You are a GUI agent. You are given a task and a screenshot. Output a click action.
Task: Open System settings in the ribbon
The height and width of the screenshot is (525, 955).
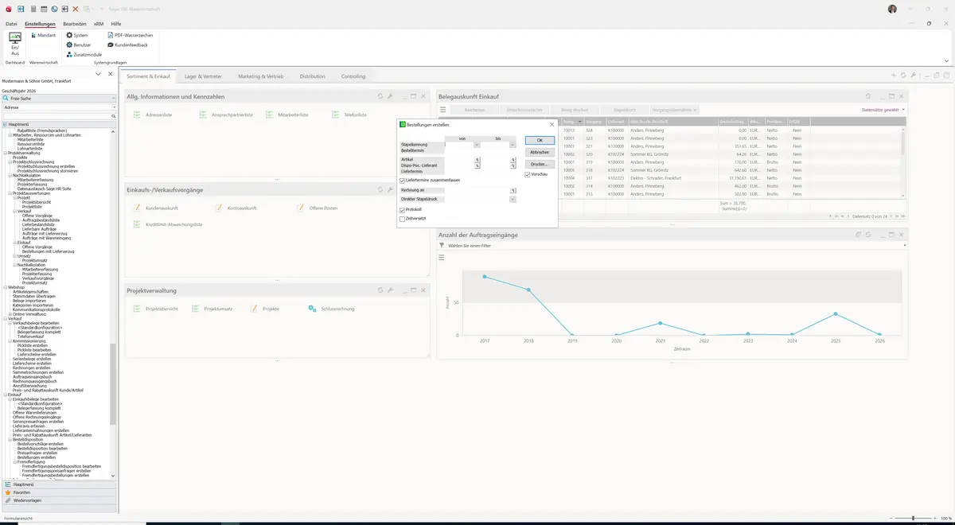tap(77, 35)
